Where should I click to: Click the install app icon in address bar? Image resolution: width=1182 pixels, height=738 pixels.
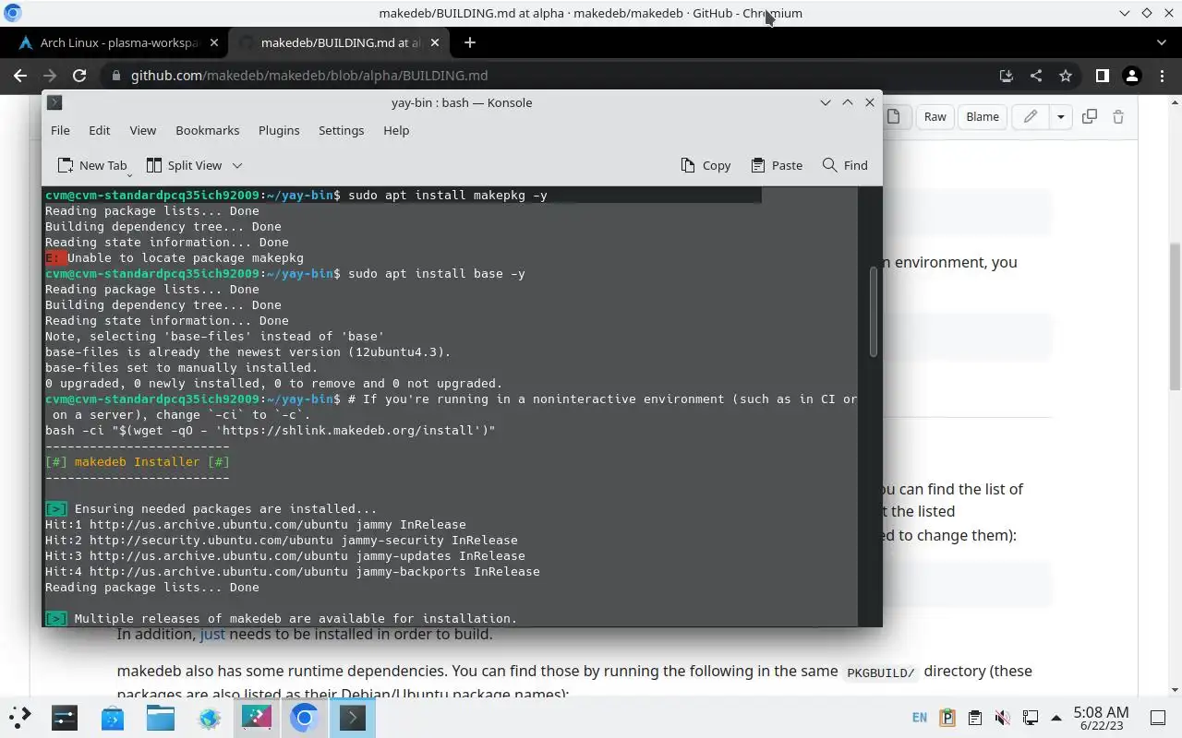click(1007, 76)
